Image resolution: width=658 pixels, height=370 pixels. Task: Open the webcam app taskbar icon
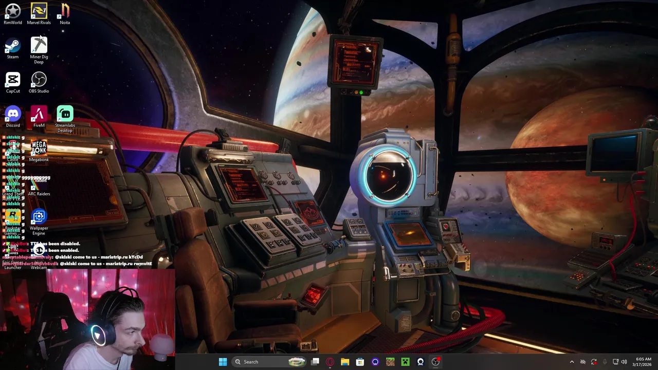pyautogui.click(x=421, y=362)
